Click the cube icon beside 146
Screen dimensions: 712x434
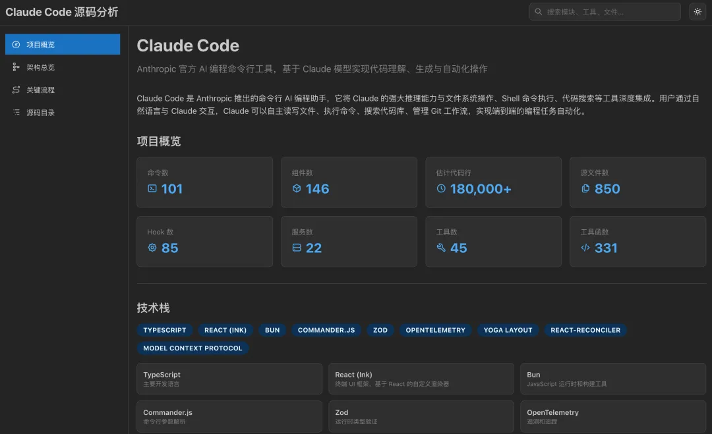pyautogui.click(x=297, y=188)
